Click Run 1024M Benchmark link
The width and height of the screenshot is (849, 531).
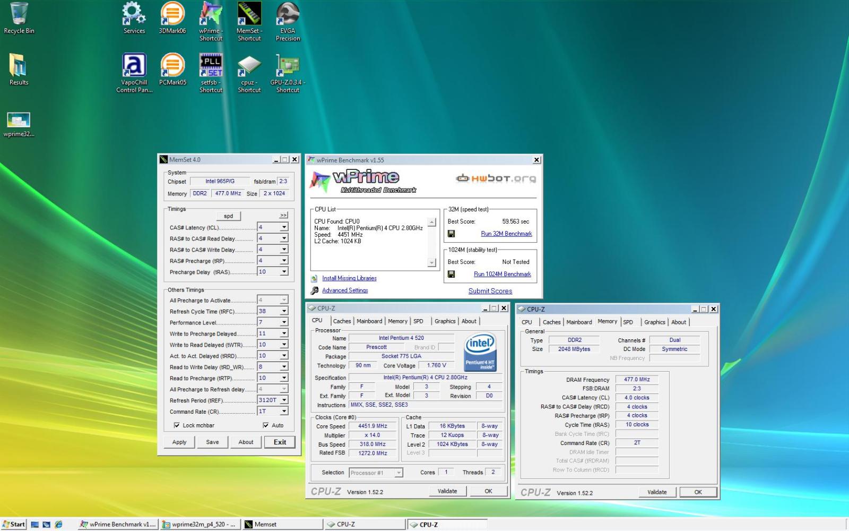pos(502,274)
